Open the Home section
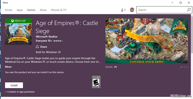The height and width of the screenshot is (99, 193). point(8,10)
